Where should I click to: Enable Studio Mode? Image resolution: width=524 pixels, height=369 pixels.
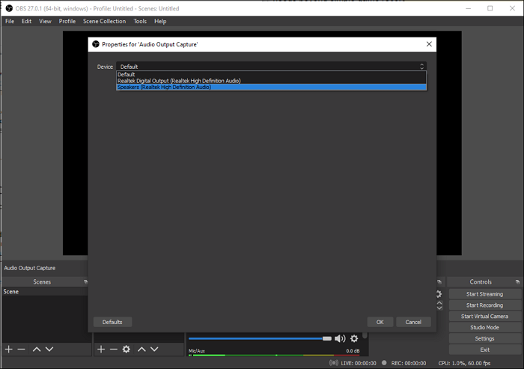coord(484,328)
